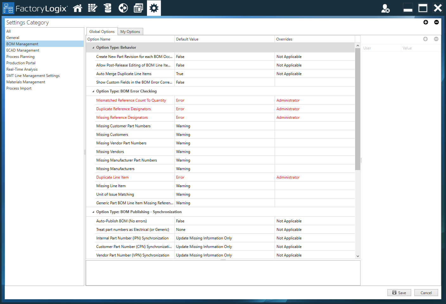The image size is (446, 304).
Task: Click the user logout icon
Action: click(385, 9)
